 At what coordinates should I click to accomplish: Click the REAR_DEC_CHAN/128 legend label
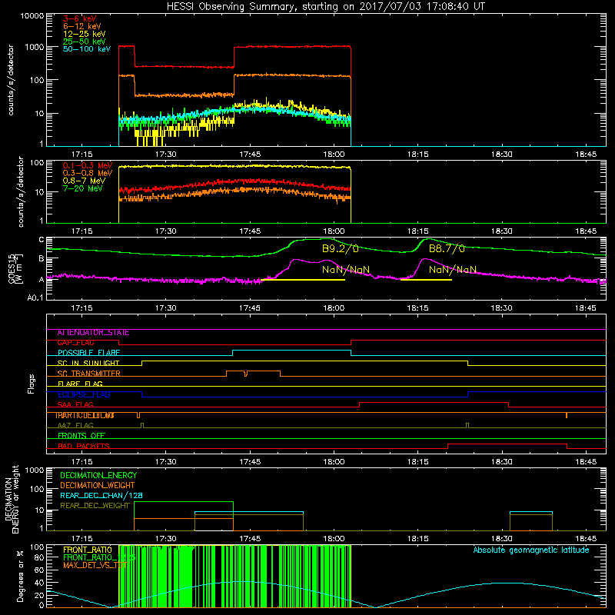coord(101,496)
